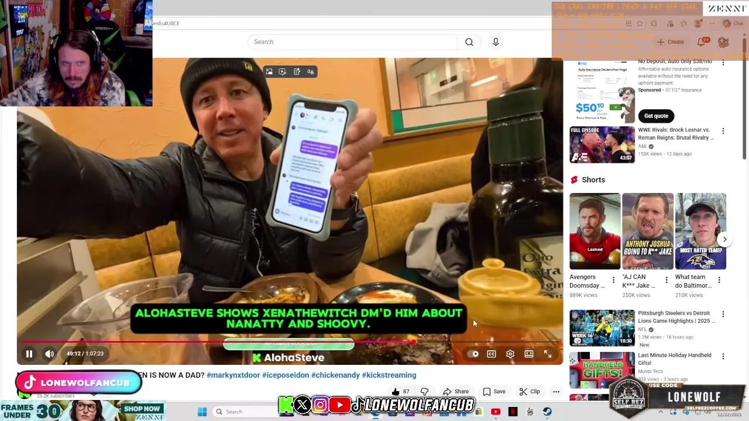Image resolution: width=749 pixels, height=421 pixels.
Task: Open options for Handheld Gifts video
Action: 723,356
